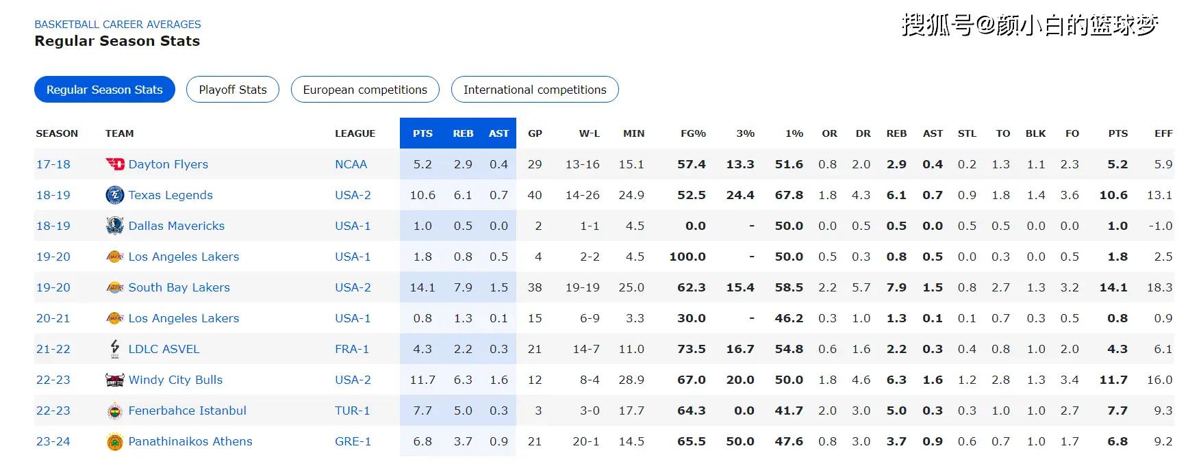Click the Windy City Bulls logo
This screenshot has height=468, width=1188.
click(114, 380)
